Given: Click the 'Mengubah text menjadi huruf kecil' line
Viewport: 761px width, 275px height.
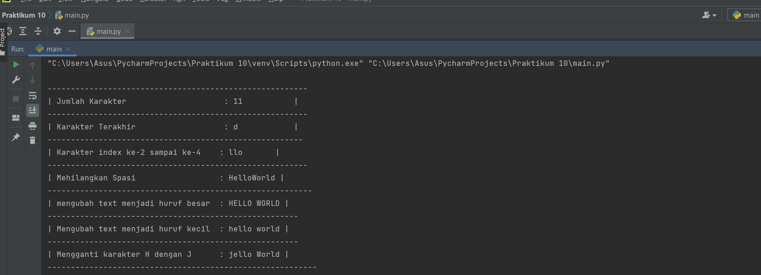Looking at the screenshot, I should 168,229.
